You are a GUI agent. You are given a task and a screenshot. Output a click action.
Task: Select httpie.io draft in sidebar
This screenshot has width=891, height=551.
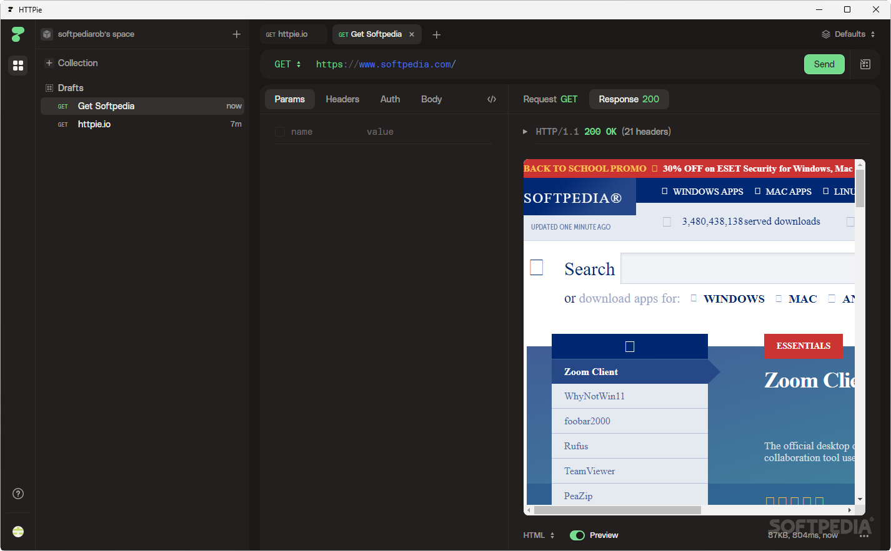(x=142, y=124)
